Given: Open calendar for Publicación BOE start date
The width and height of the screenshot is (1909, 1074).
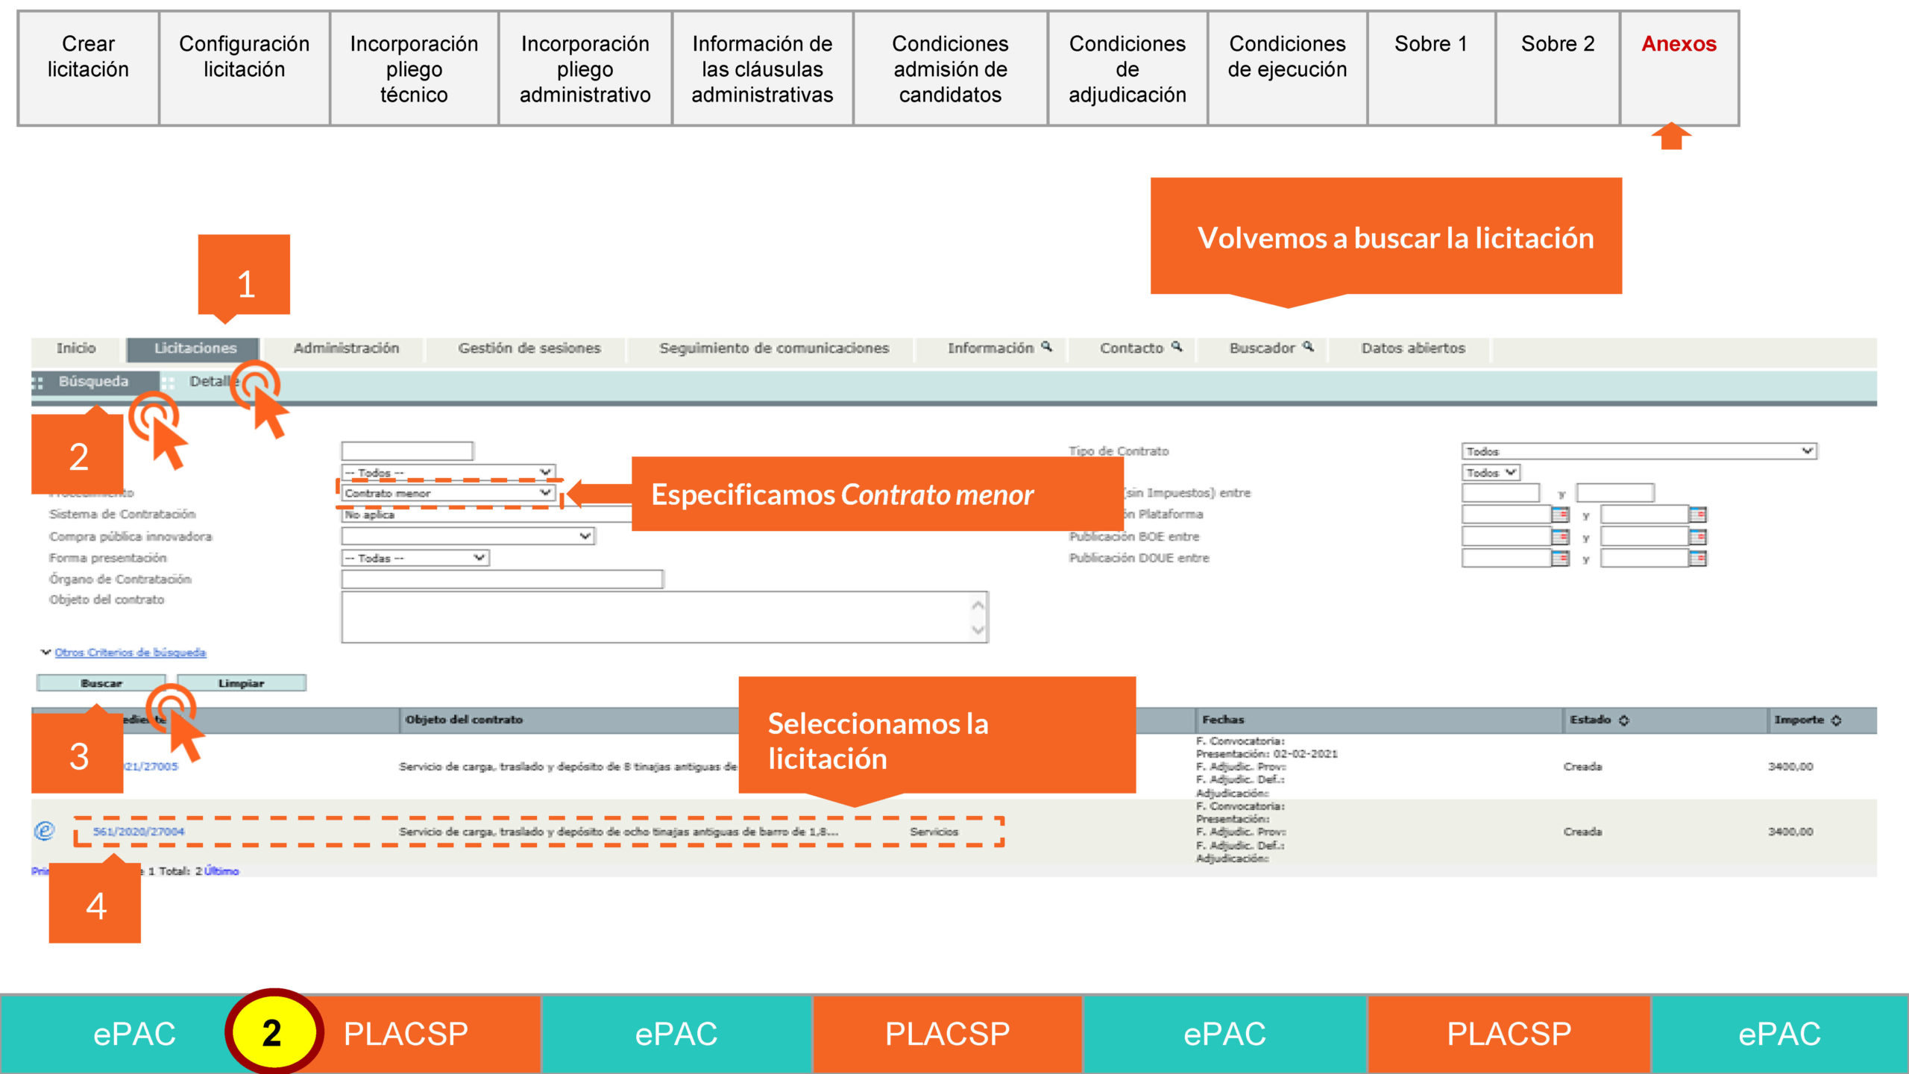Looking at the screenshot, I should click(1560, 536).
